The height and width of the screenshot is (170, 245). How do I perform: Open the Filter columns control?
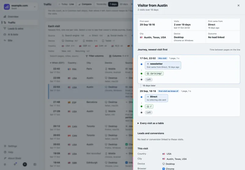tap(95, 56)
